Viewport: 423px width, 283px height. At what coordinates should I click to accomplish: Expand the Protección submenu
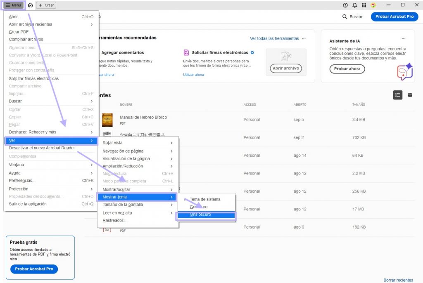pyautogui.click(x=51, y=189)
